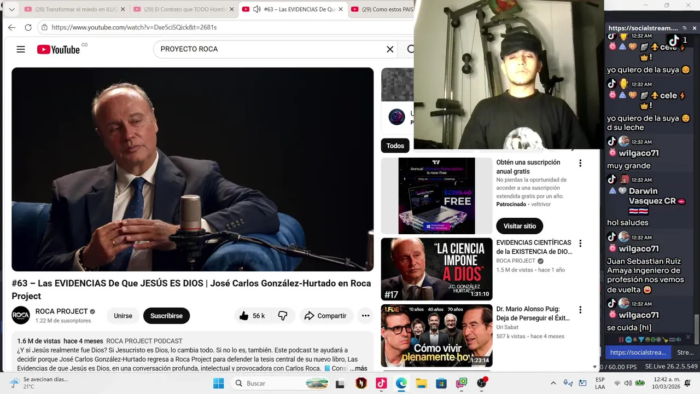The image size is (700, 394).
Task: Open Microsoft Store from the taskbar
Action: click(441, 383)
